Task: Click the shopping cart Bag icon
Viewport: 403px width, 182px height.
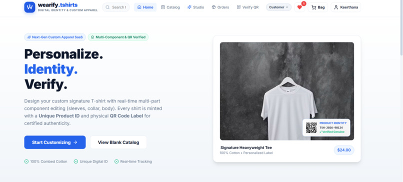Action: pos(313,7)
